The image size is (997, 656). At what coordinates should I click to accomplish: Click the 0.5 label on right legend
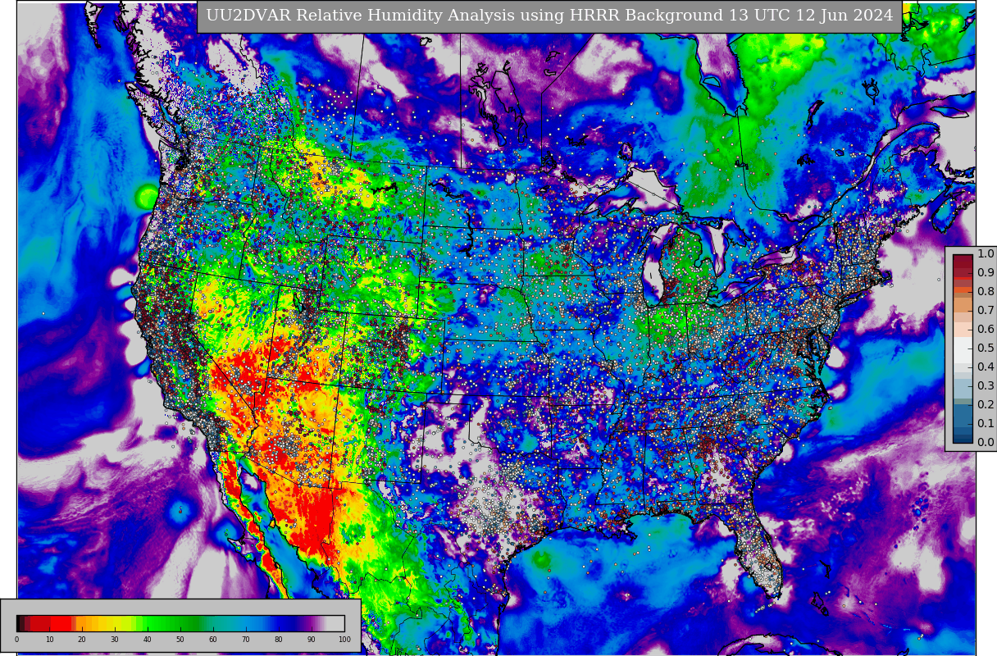click(986, 348)
